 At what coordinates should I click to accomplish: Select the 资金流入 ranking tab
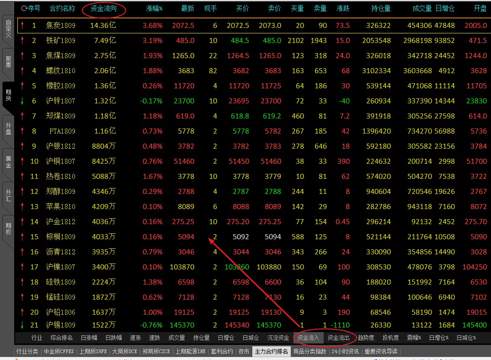click(x=308, y=338)
